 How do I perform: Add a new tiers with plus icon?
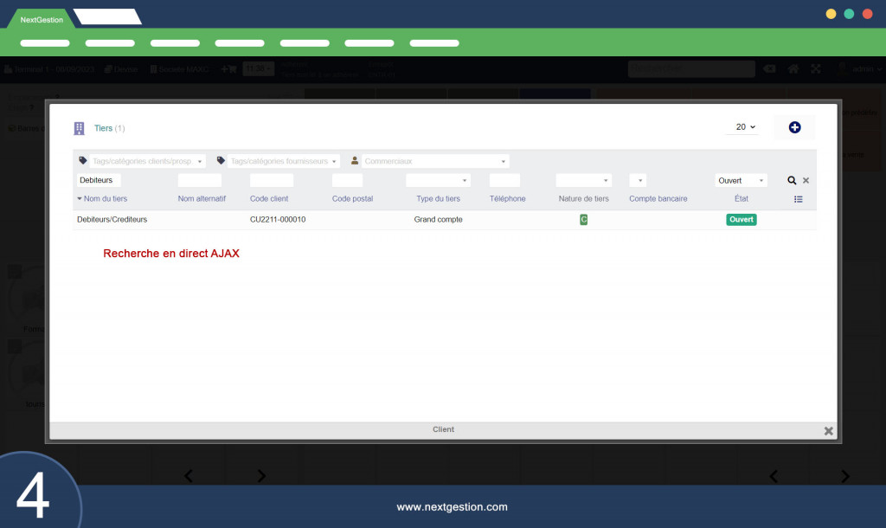pos(794,127)
